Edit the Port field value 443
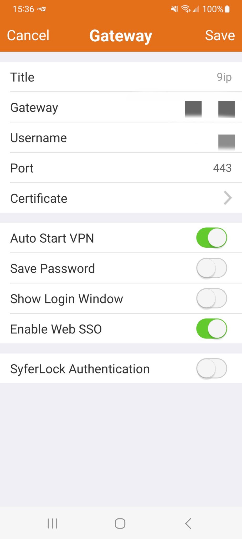The image size is (242, 539). (222, 168)
